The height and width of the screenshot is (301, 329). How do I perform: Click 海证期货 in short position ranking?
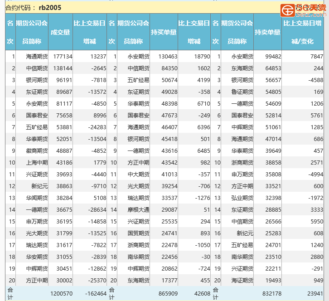pos(242,280)
